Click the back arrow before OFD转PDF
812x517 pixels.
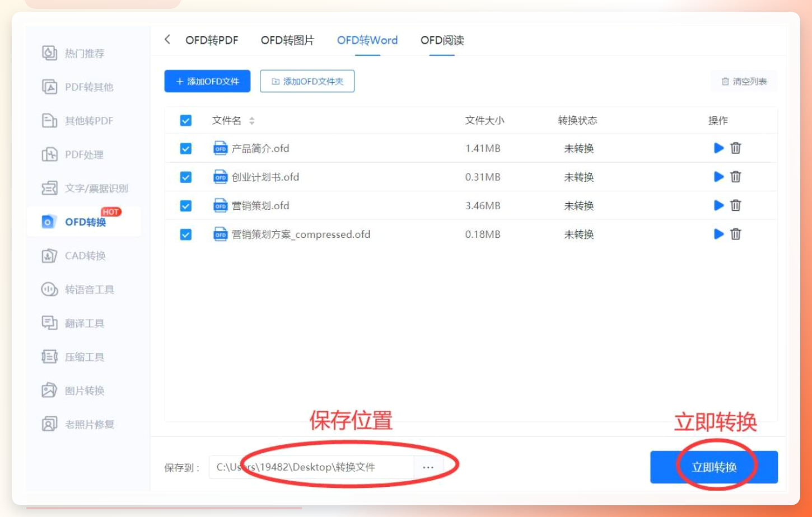167,39
